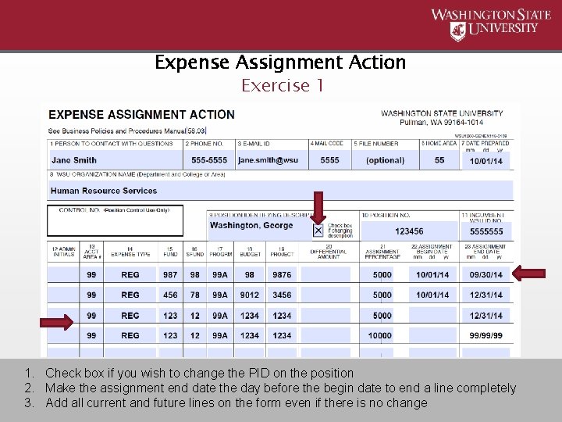Click the 'Jane Smith' contact person field

116,160
